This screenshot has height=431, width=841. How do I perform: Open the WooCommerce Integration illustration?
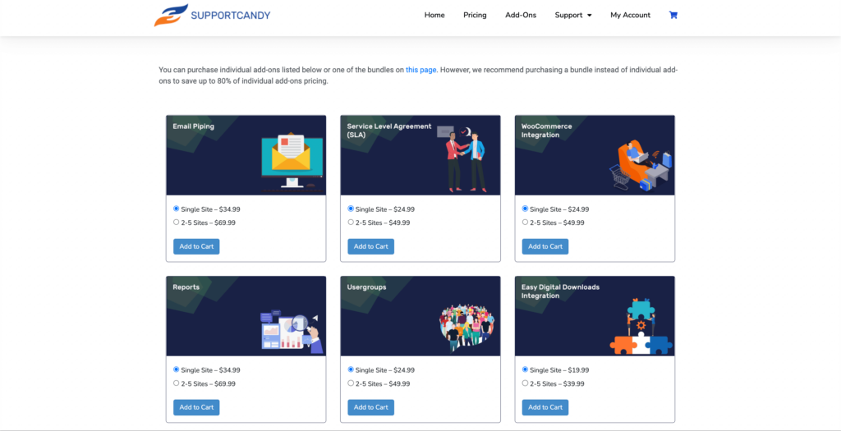[641, 165]
